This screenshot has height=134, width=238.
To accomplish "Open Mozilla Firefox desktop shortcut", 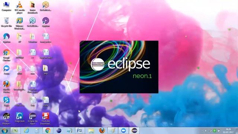I will [x=6, y=87].
